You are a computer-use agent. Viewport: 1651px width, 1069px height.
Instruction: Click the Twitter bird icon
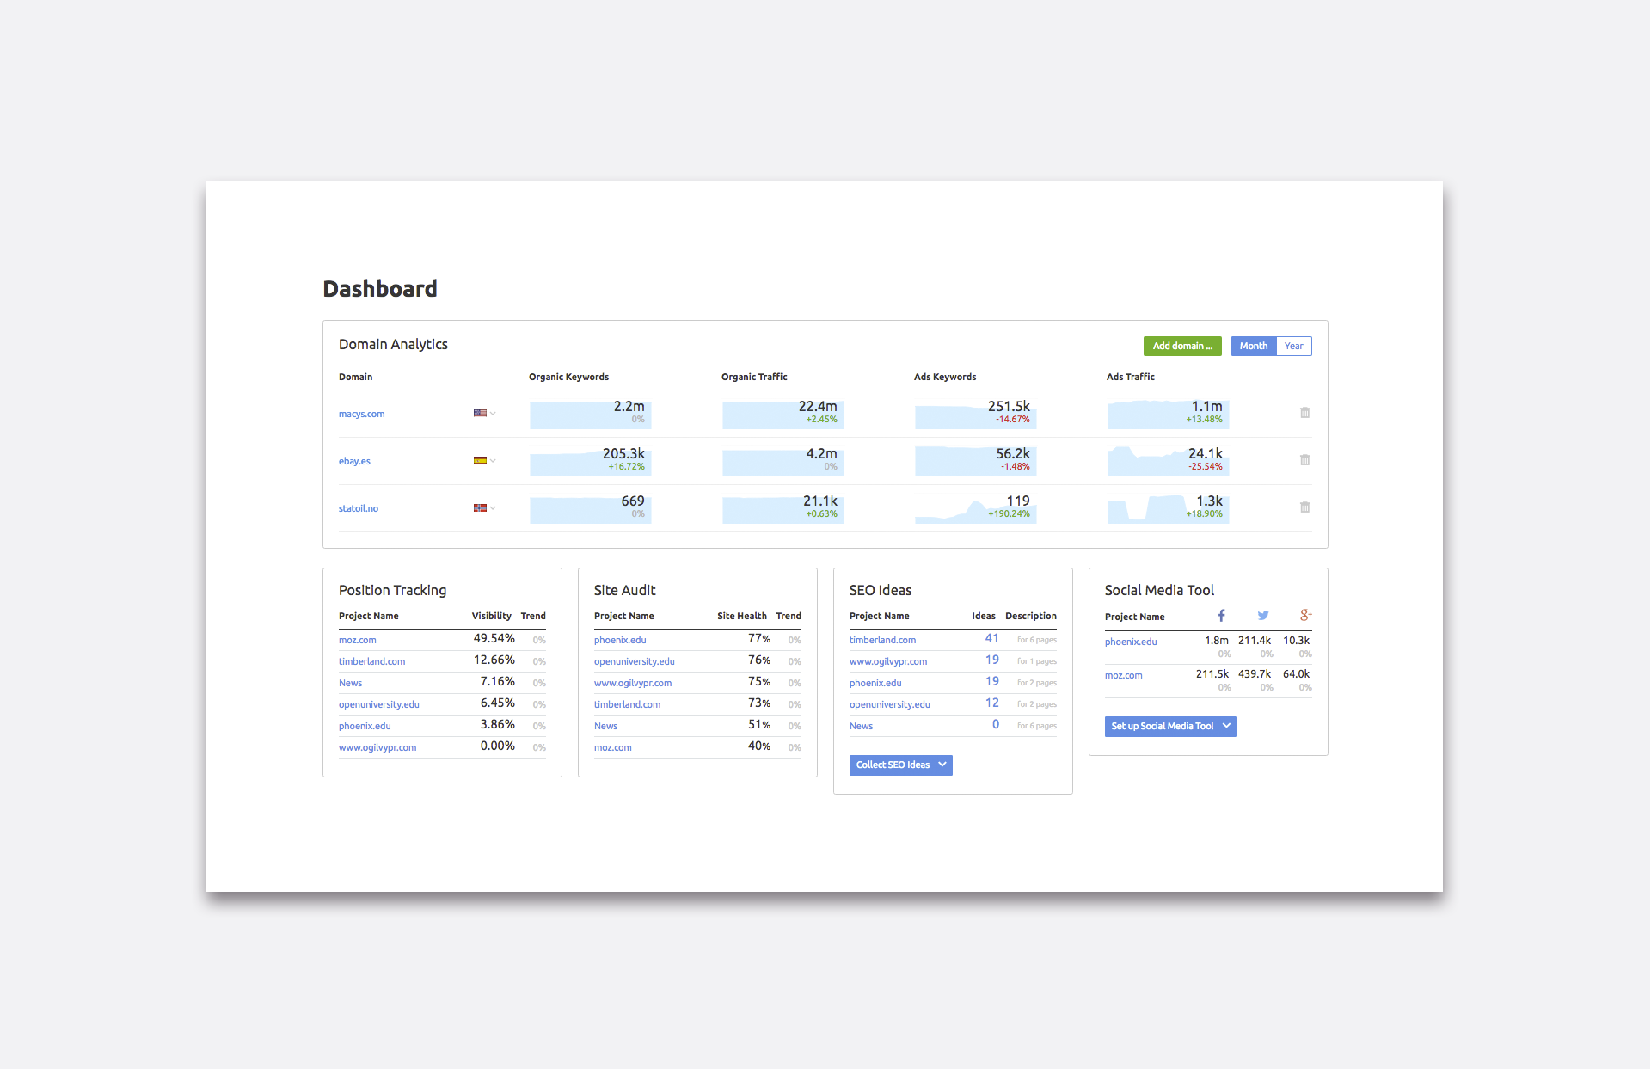pos(1262,615)
